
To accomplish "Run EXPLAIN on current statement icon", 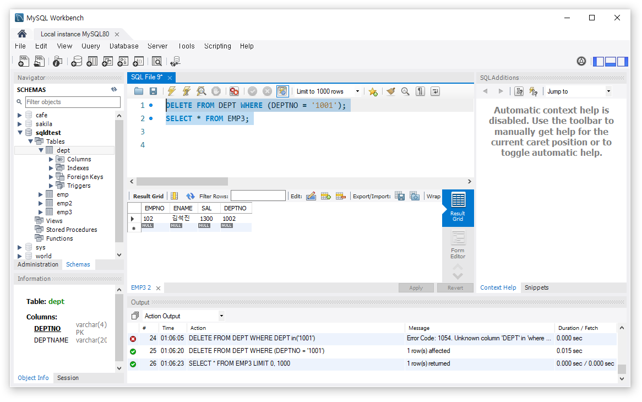I will [x=201, y=91].
